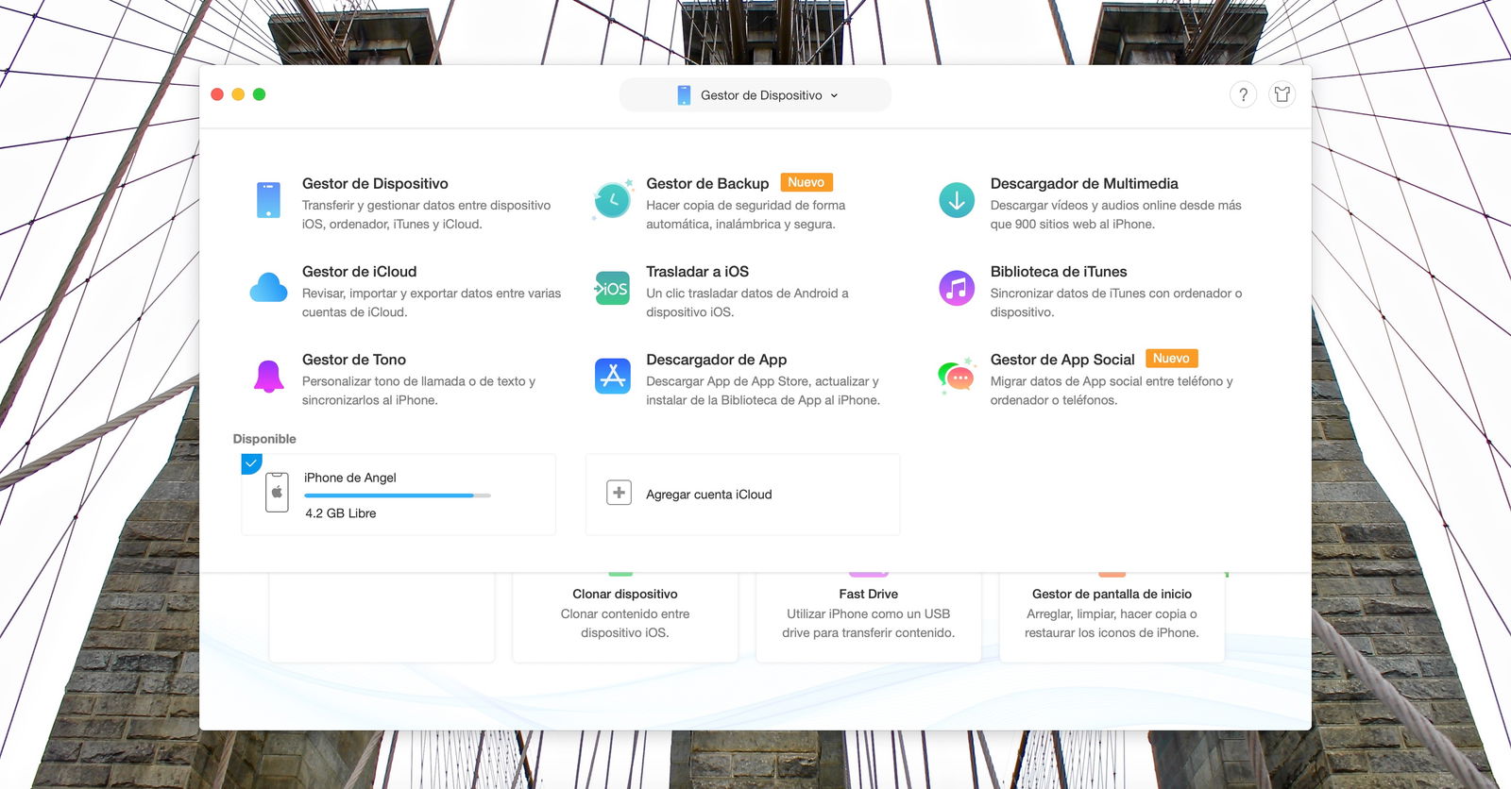
Task: Click the Nuevo badge beside Gestor de Backup
Action: tap(806, 182)
